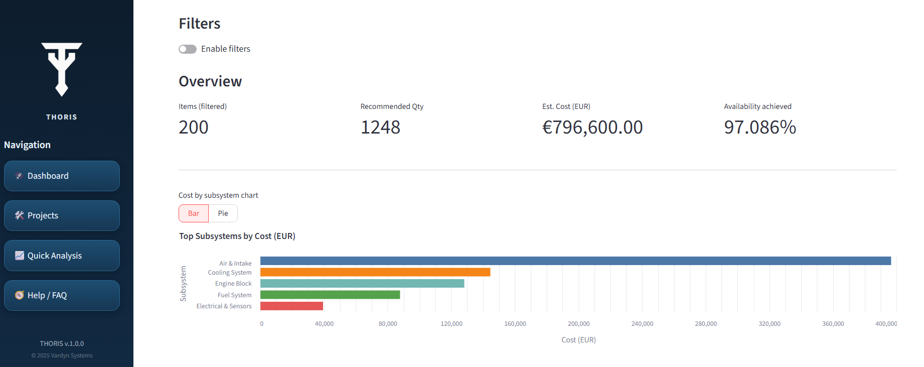Open the Help / FAQ page
The width and height of the screenshot is (924, 367).
pyautogui.click(x=62, y=295)
